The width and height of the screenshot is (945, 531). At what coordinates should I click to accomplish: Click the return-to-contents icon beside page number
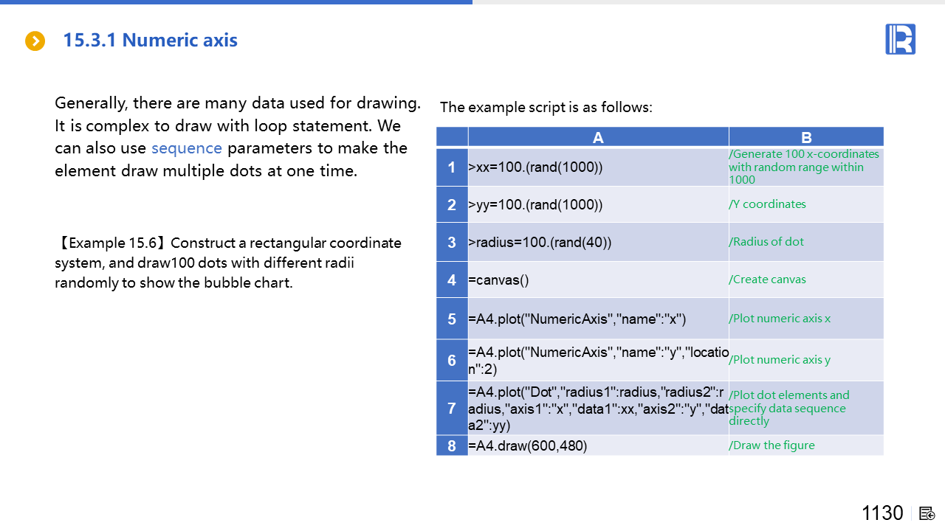tap(927, 513)
